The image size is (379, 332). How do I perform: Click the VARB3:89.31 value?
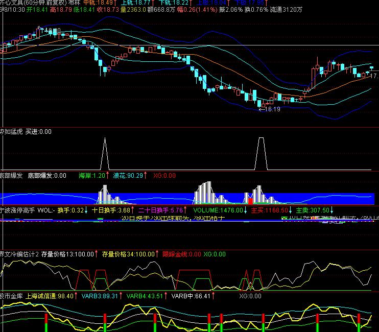click(100, 296)
